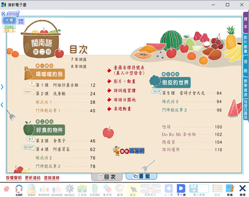This screenshot has width=249, height=197.
Task: Select the 書籤 bottom tab
Action: pyautogui.click(x=141, y=176)
